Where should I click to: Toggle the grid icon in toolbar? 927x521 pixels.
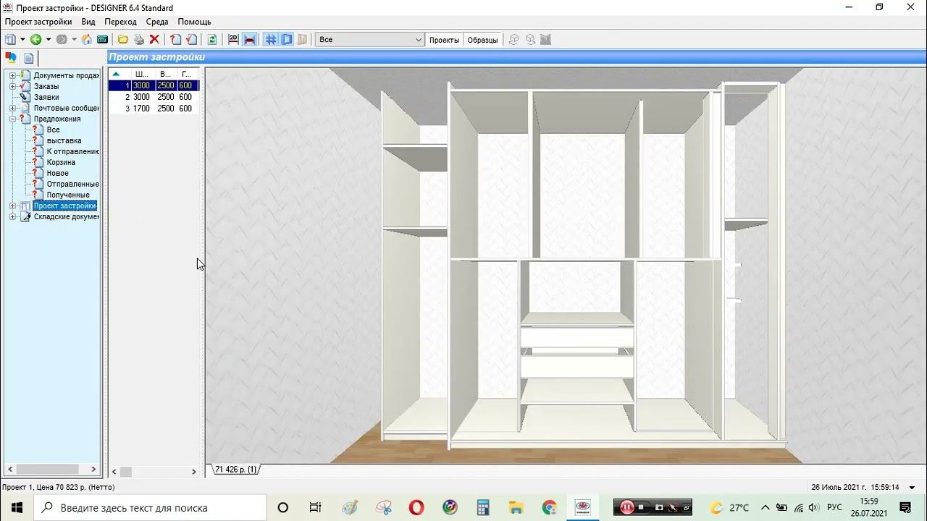(271, 40)
